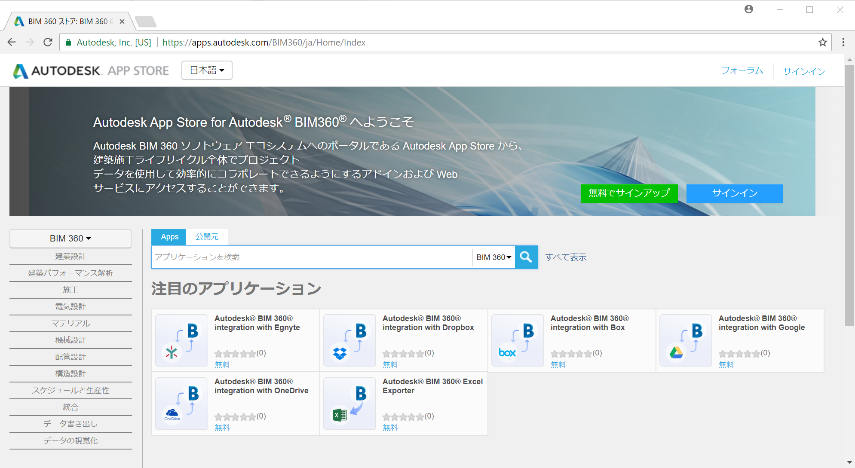Screen dimensions: 855x468
Task: Click the Autodesk App Store logo
Action: pos(90,70)
